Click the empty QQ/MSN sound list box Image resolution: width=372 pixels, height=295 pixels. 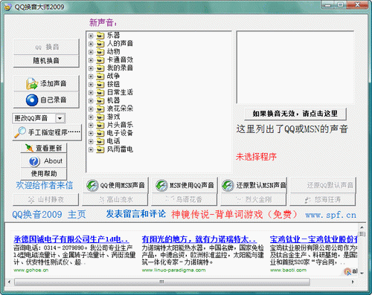click(295, 67)
